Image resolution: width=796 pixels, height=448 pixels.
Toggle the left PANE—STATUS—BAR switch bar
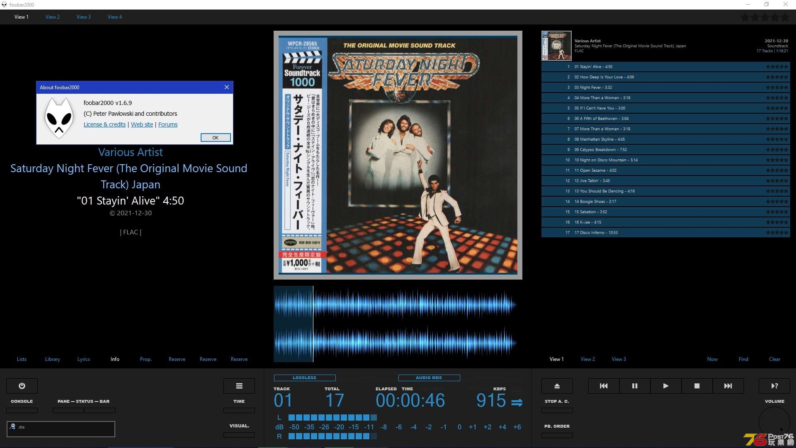click(68, 410)
